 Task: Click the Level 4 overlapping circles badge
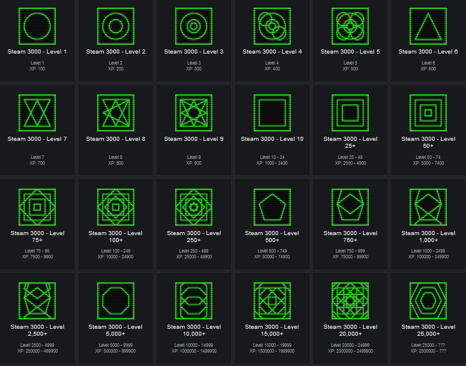[x=272, y=26]
